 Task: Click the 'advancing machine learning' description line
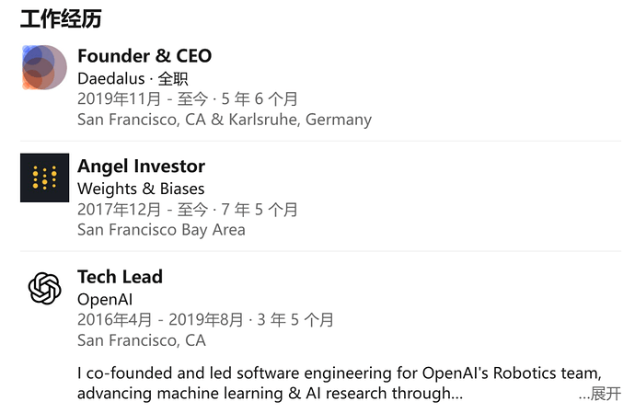[271, 394]
